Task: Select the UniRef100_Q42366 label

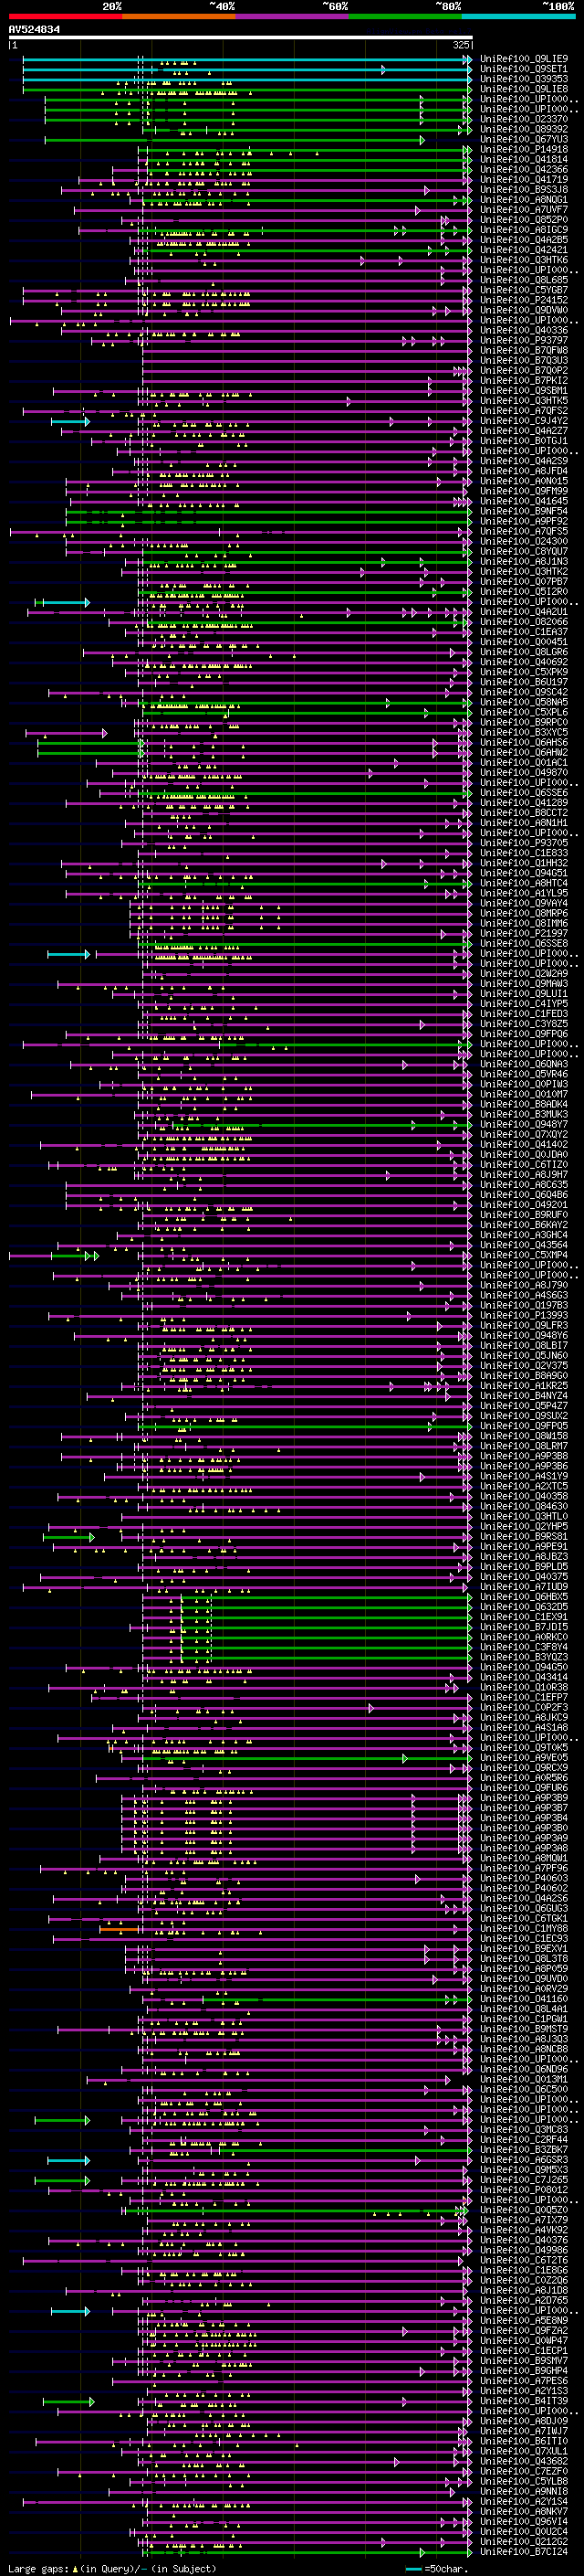Action: (x=524, y=169)
